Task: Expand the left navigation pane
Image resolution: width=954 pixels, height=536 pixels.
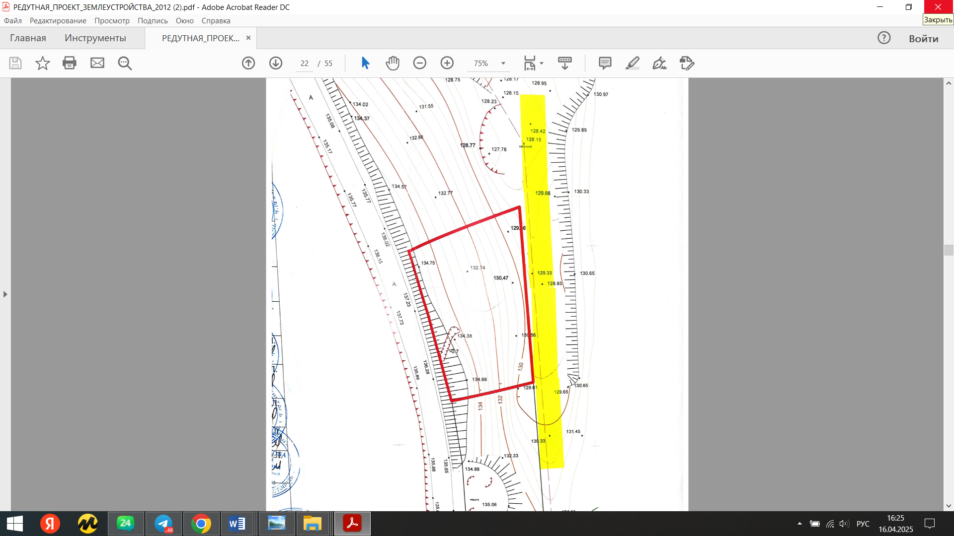Action: [5, 294]
